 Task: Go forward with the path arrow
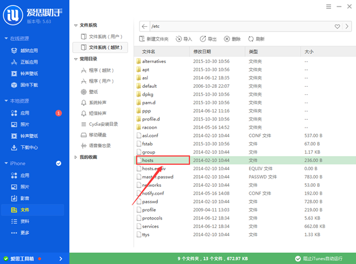[x=347, y=26]
